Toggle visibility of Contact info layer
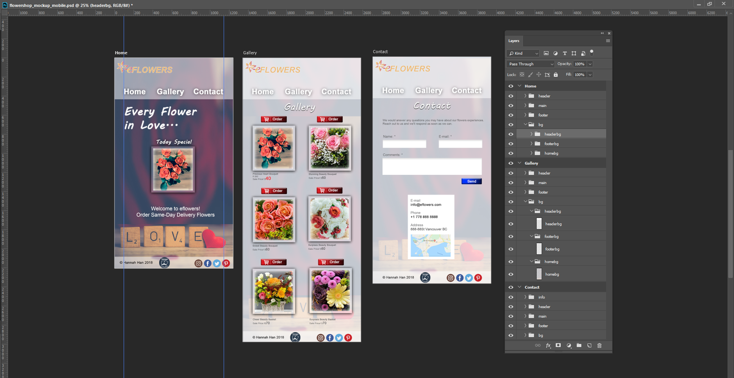The width and height of the screenshot is (734, 378). 511,297
